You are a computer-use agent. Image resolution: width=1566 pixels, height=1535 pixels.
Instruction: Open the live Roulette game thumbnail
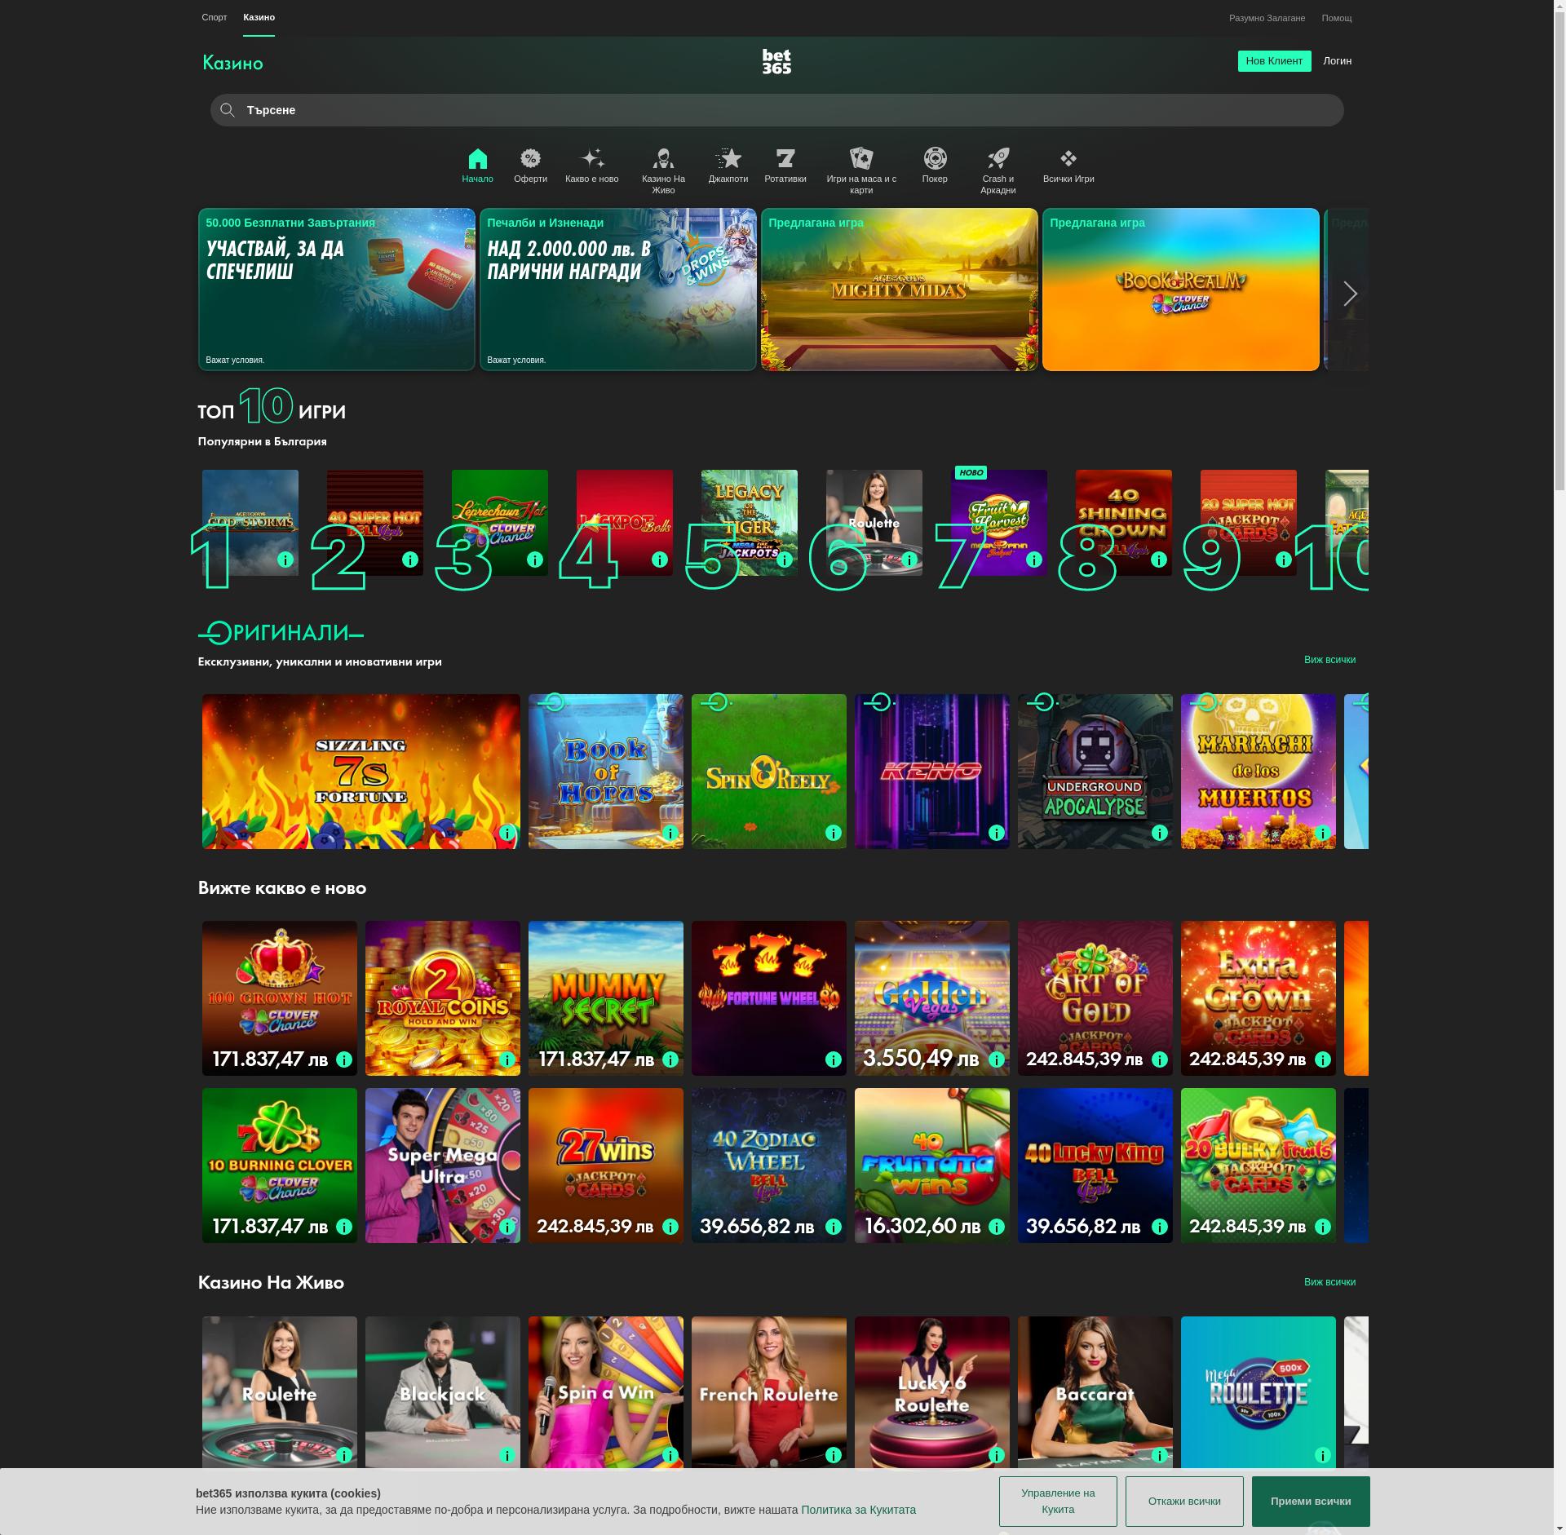[x=279, y=1395]
